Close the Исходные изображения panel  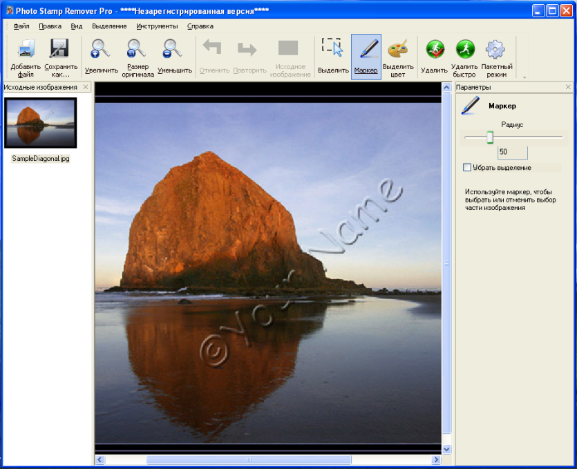[x=86, y=87]
